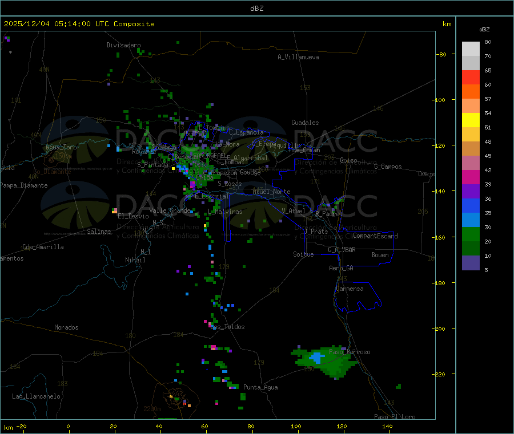Viewport: 514px width, 434px height.
Task: Click the indigo 5-10 dBZ legend swatch
Action: 471,263
